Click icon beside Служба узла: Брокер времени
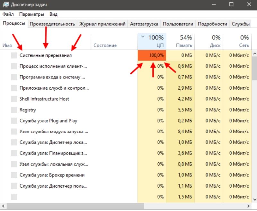The height and width of the screenshot is (211, 257). 14,175
